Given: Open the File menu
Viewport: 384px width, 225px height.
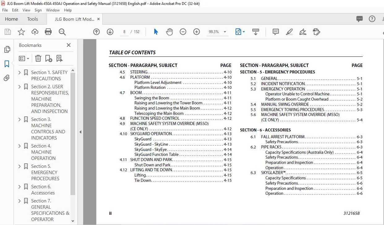Looking at the screenshot, I should click(x=5, y=10).
